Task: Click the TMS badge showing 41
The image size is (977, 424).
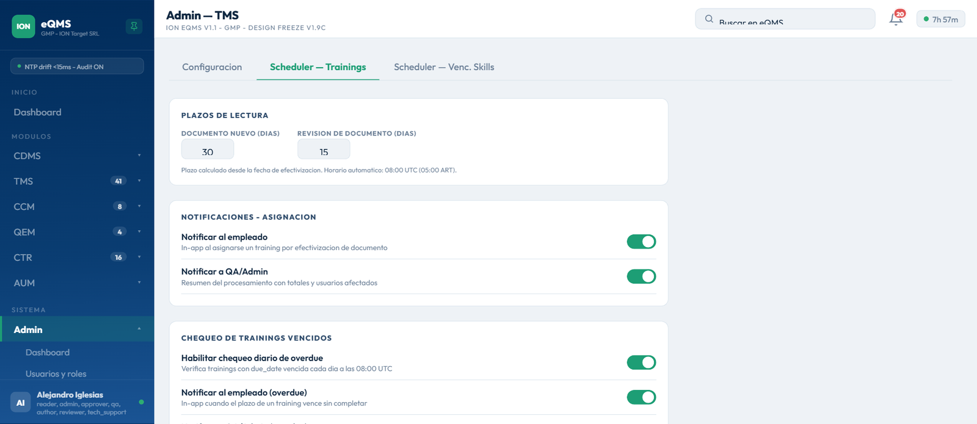Action: click(x=118, y=181)
